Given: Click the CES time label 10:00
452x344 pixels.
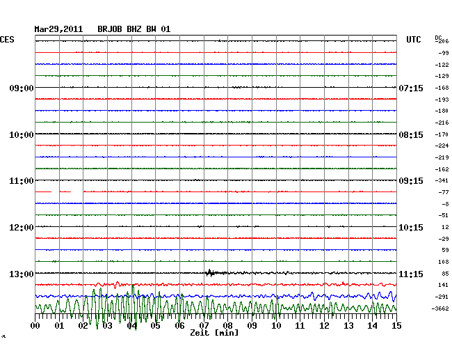Looking at the screenshot, I should tap(22, 135).
